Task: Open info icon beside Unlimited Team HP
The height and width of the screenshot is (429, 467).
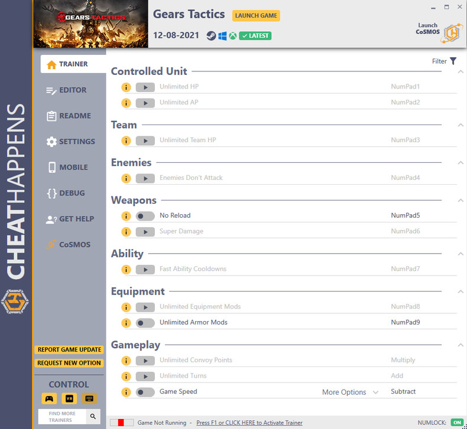Action: [x=126, y=140]
